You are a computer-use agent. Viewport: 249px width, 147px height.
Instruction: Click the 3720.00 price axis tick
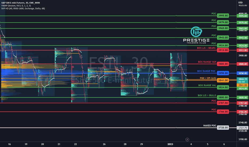[x=243, y=131]
